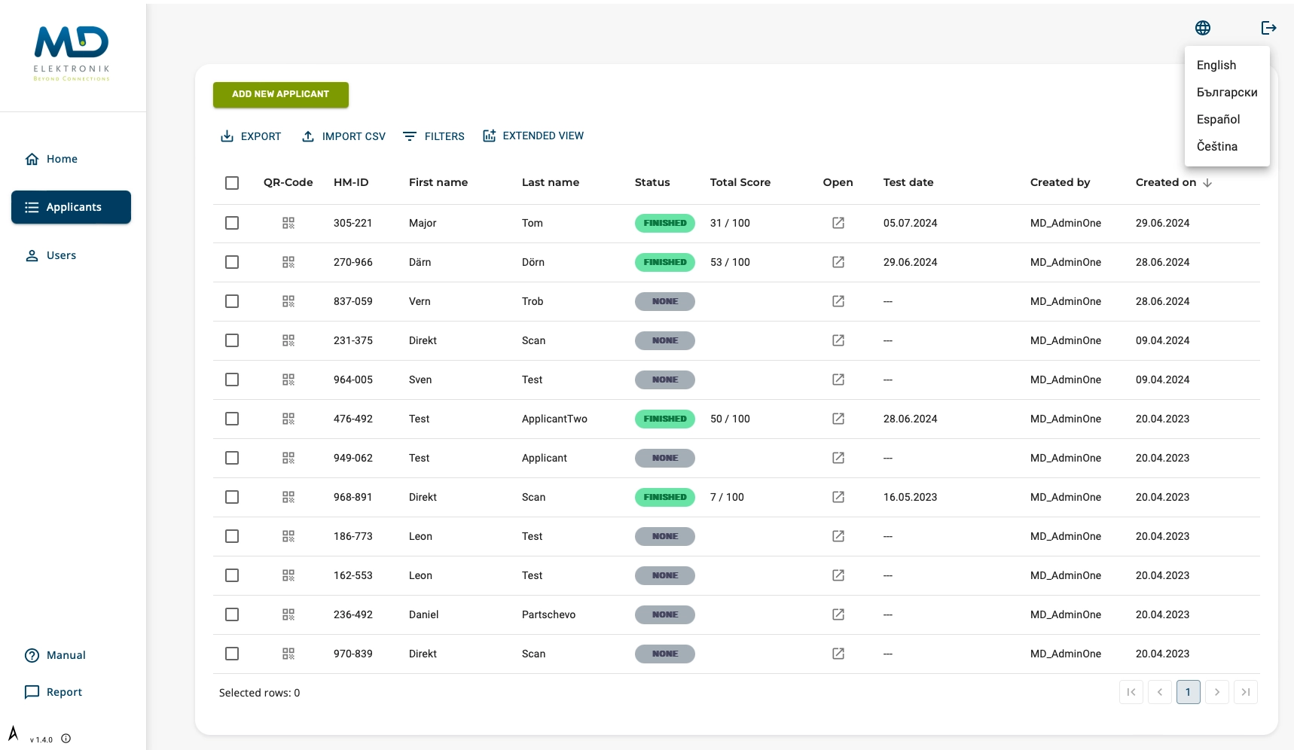Open applicant Därn Dörn details
1294x750 pixels.
pos(838,262)
